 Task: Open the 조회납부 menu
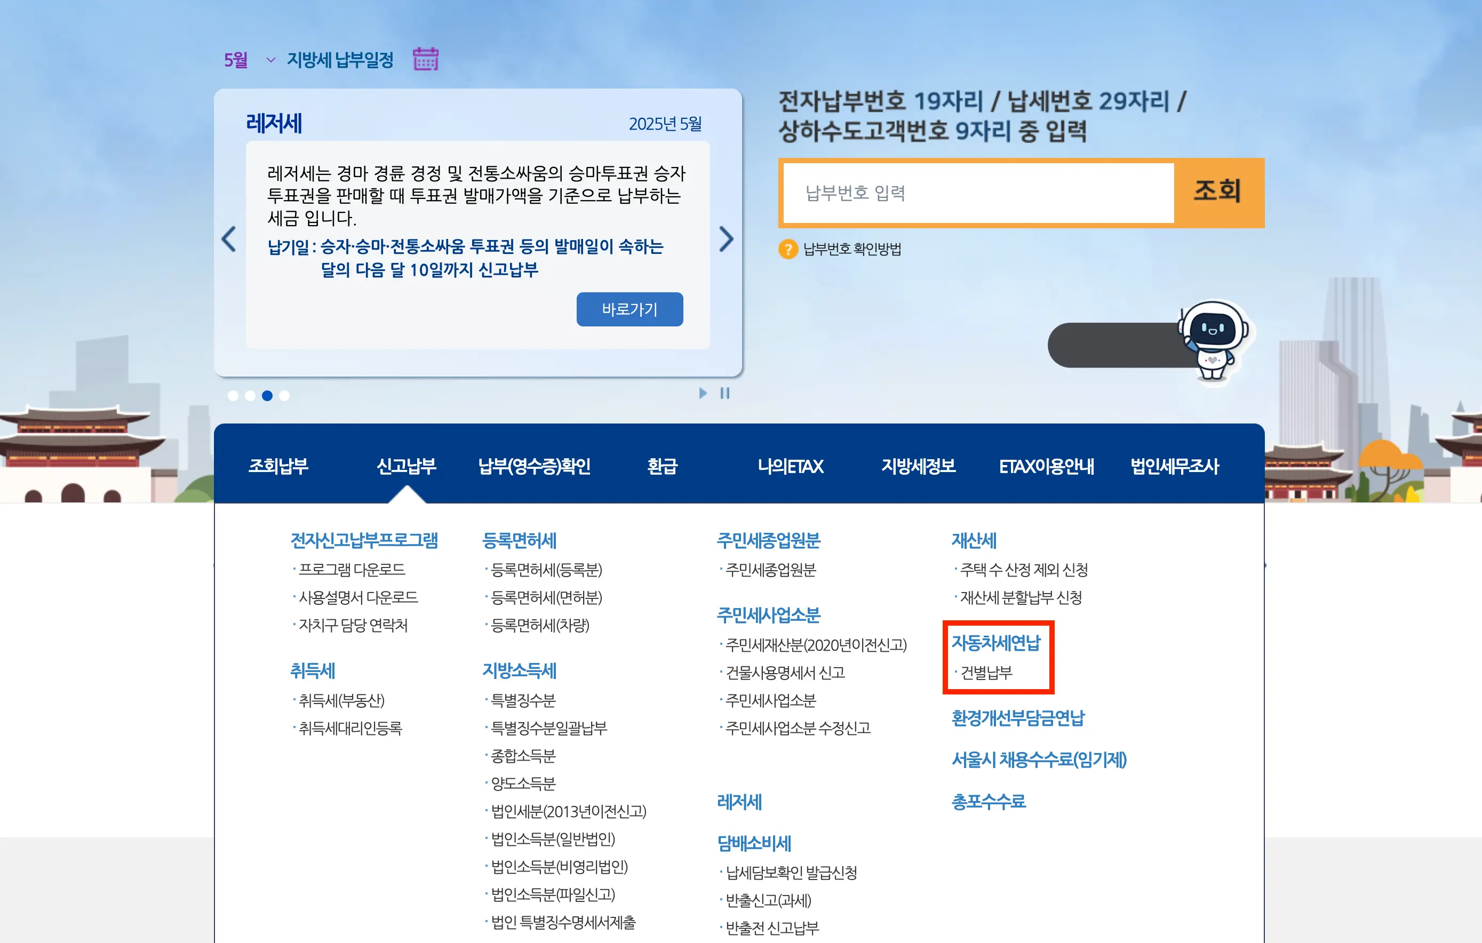[278, 466]
